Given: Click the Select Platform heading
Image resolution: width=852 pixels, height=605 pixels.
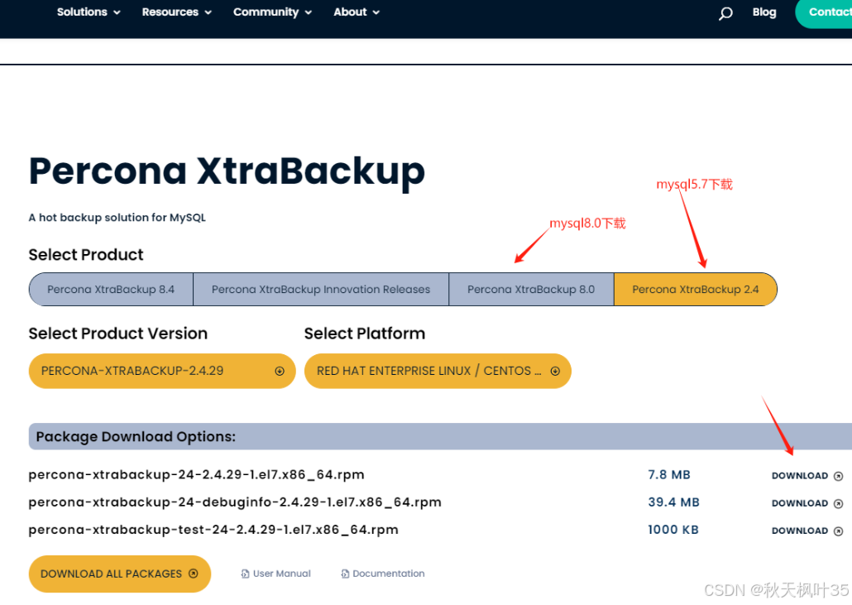Looking at the screenshot, I should [x=365, y=334].
